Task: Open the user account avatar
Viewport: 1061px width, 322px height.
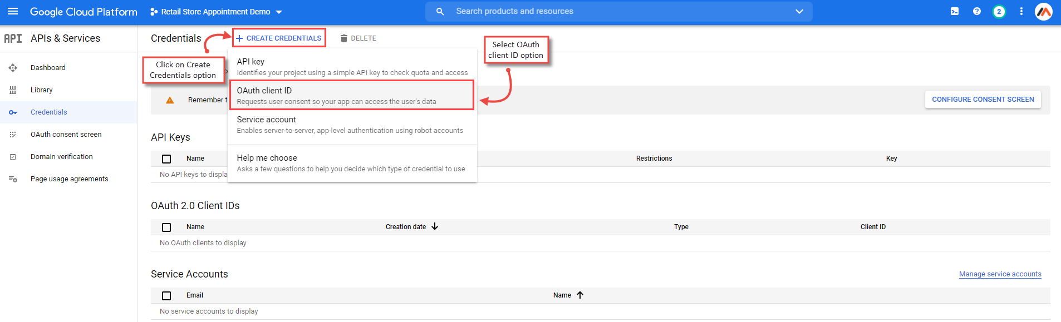Action: tap(1044, 11)
